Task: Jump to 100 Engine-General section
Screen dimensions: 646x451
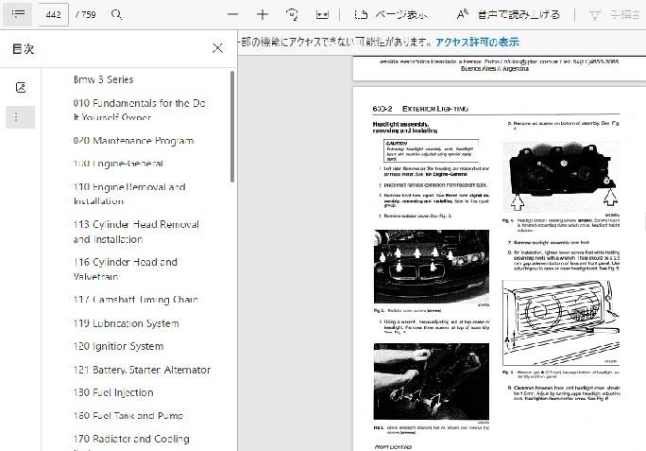Action: pyautogui.click(x=118, y=164)
